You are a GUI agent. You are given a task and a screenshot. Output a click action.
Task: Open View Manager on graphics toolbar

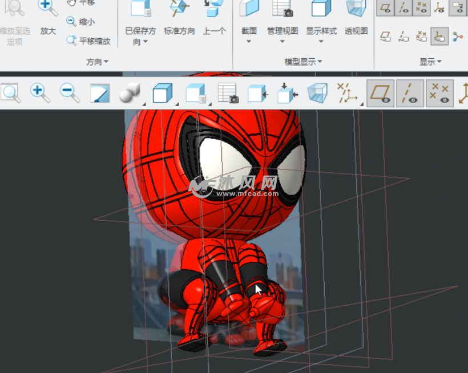point(228,94)
